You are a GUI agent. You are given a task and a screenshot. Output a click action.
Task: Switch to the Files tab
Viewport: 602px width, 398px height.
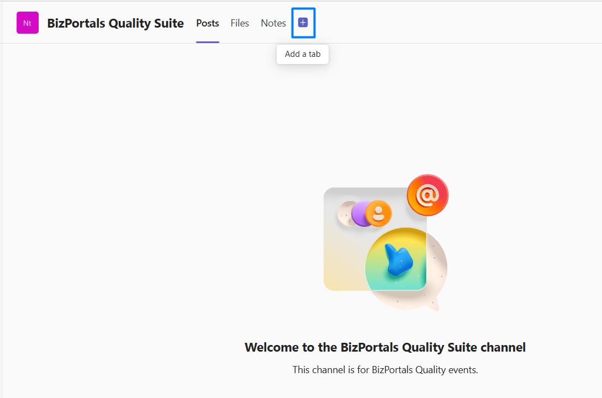click(x=240, y=23)
